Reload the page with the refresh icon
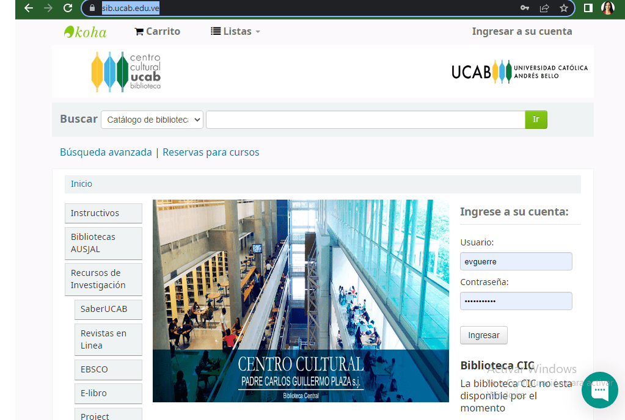This screenshot has height=420, width=625. pyautogui.click(x=68, y=8)
